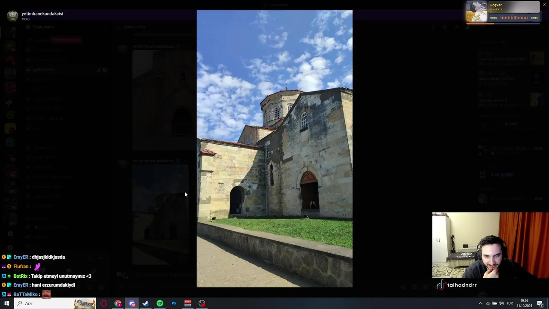This screenshot has width=549, height=309.
Task: Seek within the song waveform in the overlay
Action: click(x=514, y=18)
